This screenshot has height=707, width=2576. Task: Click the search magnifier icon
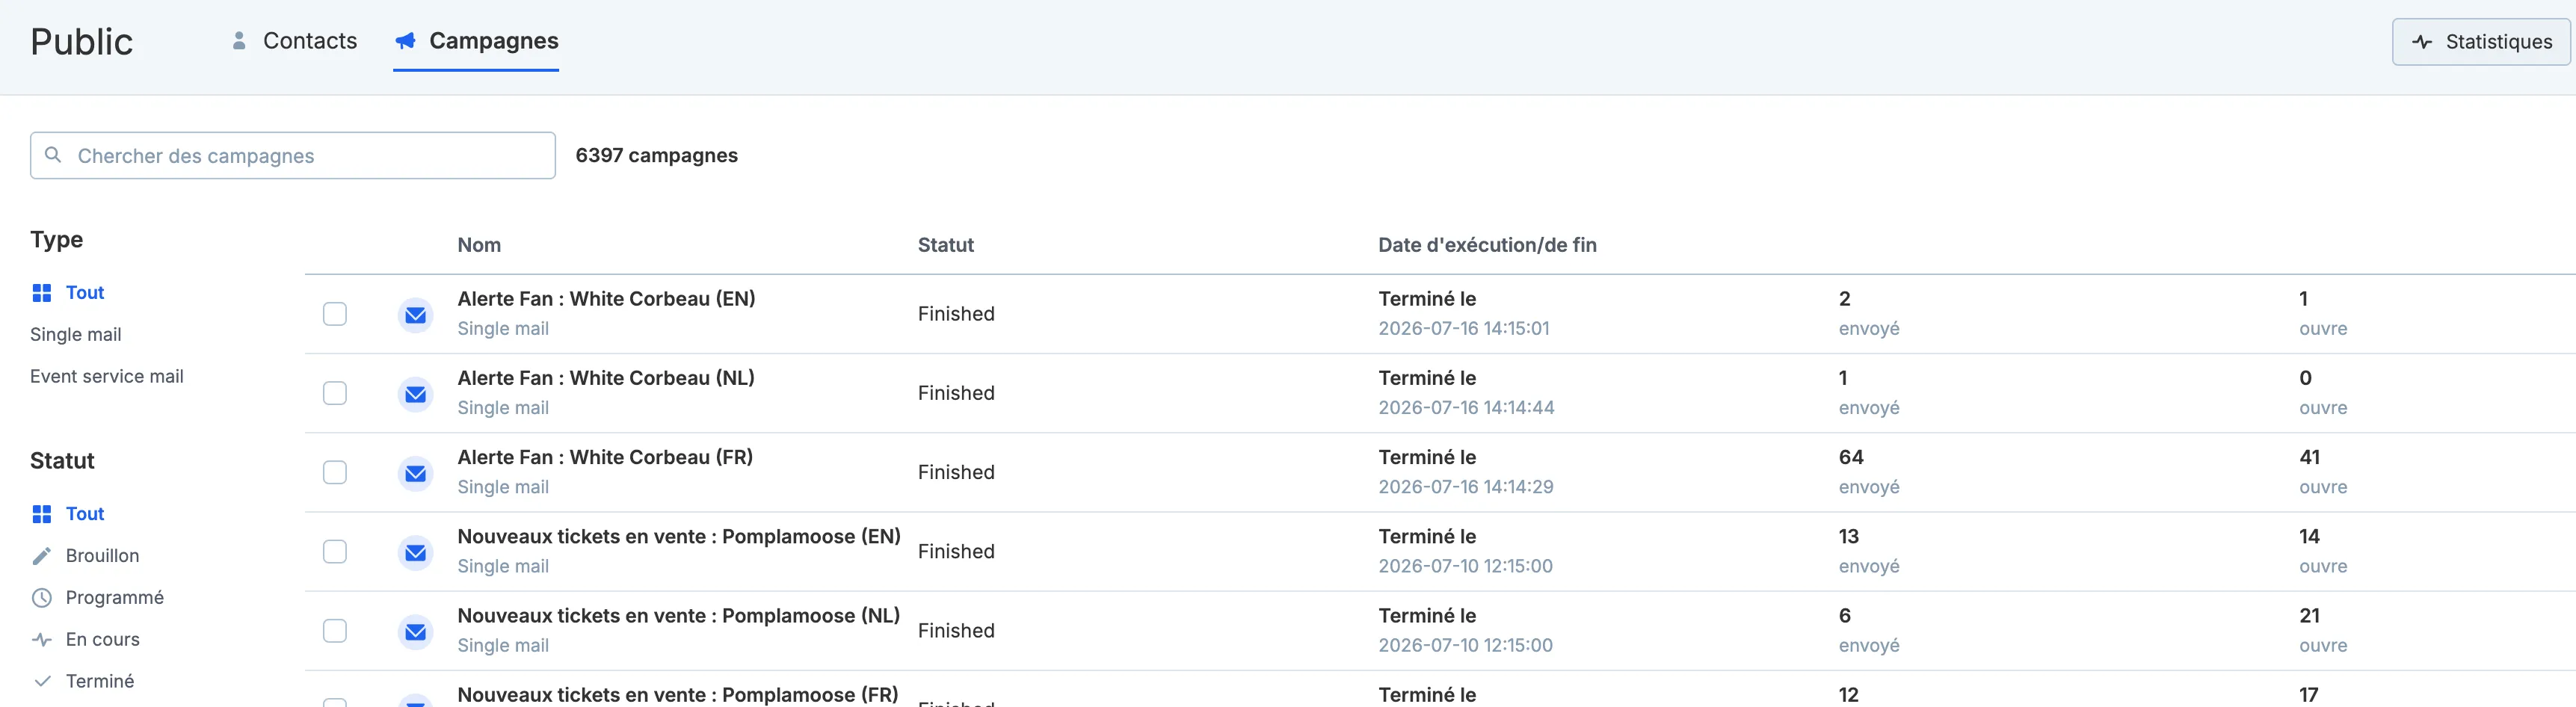[54, 155]
